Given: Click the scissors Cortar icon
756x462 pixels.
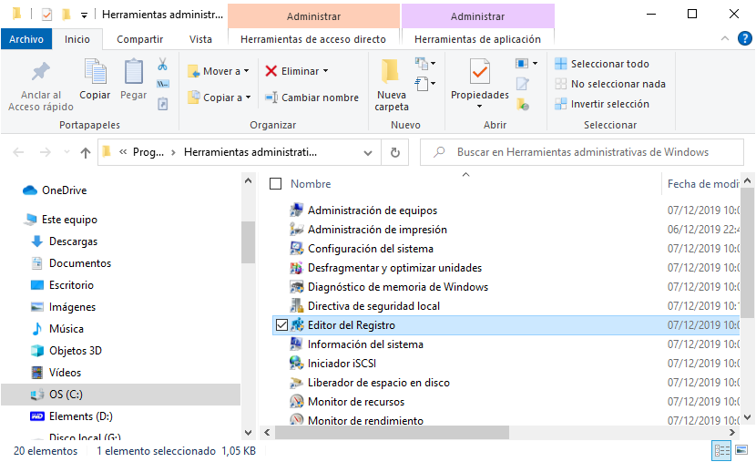Looking at the screenshot, I should 162,64.
